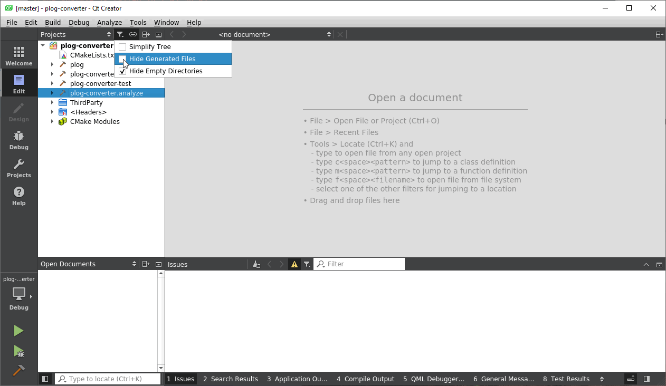Open the Help menu
666x386 pixels.
[x=194, y=22]
